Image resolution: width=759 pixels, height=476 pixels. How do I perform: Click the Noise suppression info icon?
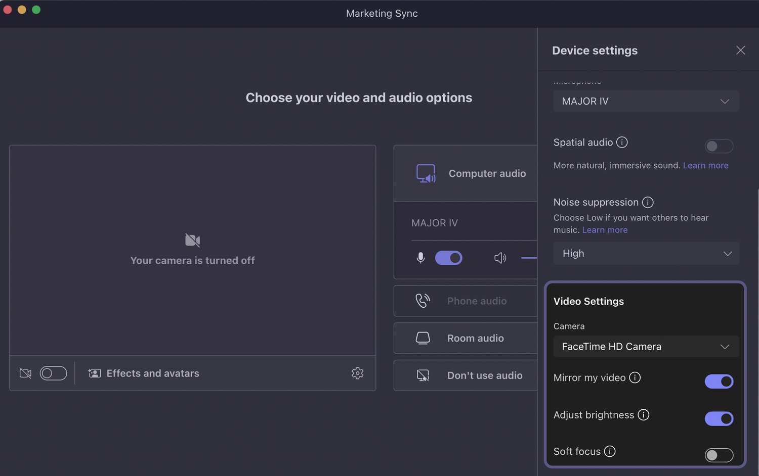(x=648, y=202)
